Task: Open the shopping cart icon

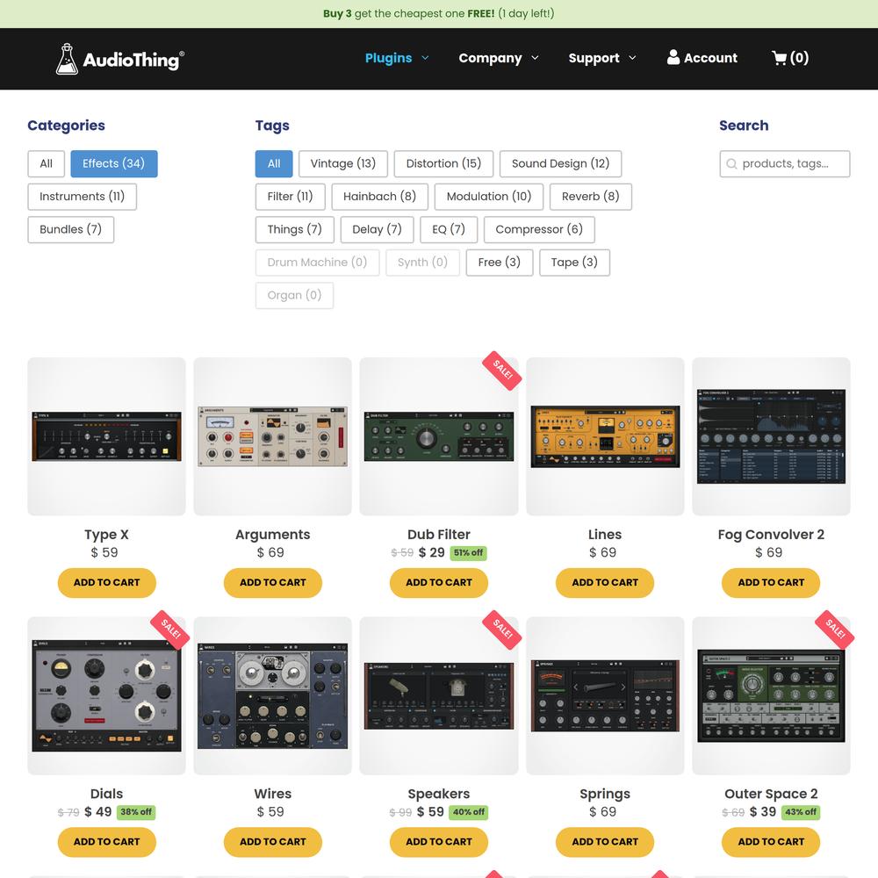Action: coord(779,58)
